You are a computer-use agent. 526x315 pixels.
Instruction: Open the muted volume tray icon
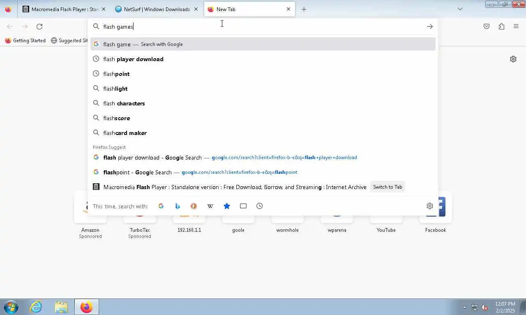coord(484,307)
